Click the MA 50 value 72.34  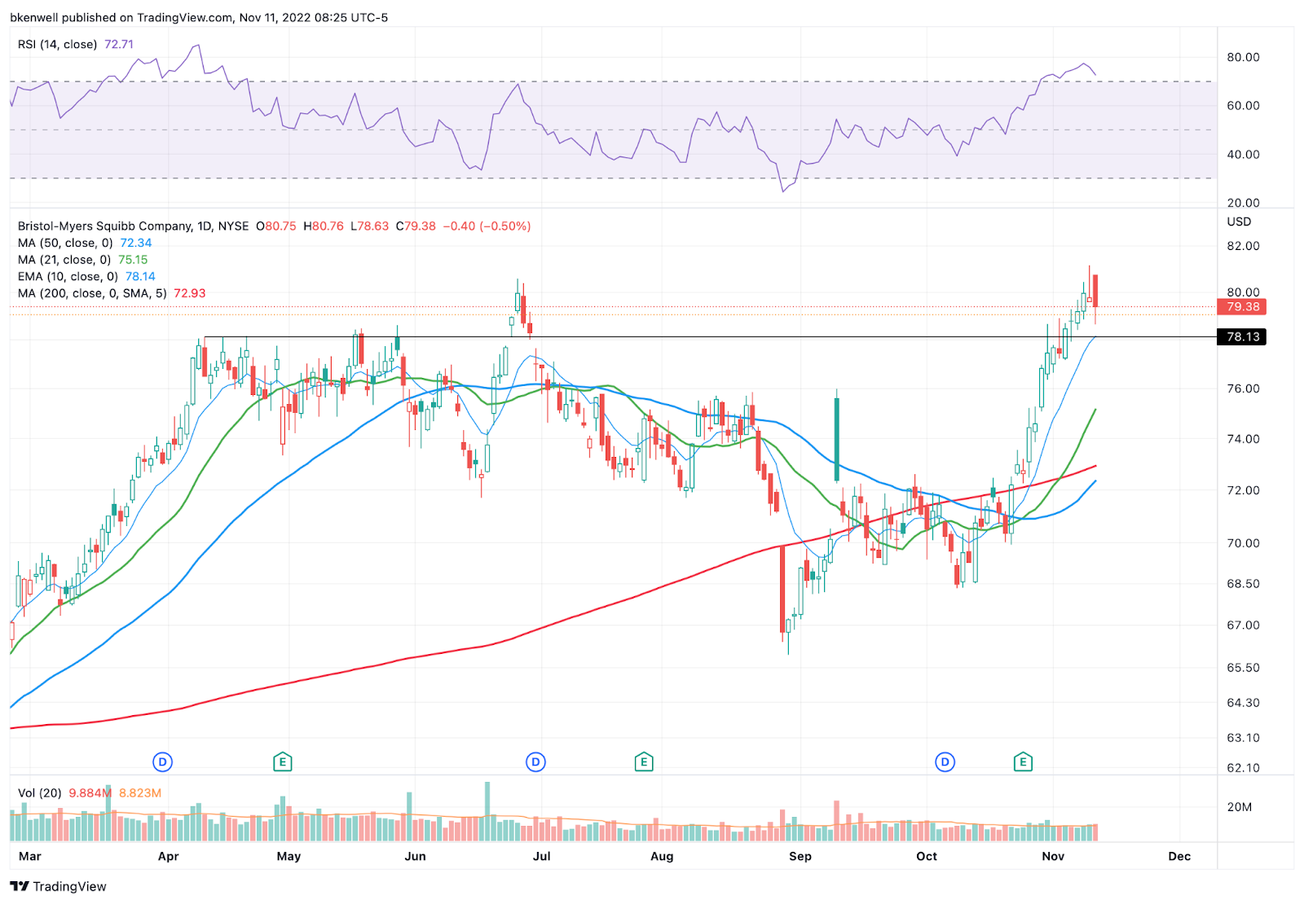click(136, 243)
